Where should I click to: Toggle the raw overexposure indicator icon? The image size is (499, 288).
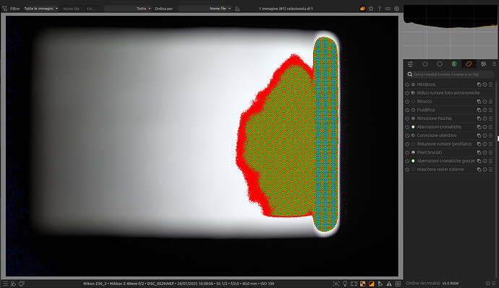[x=362, y=284]
